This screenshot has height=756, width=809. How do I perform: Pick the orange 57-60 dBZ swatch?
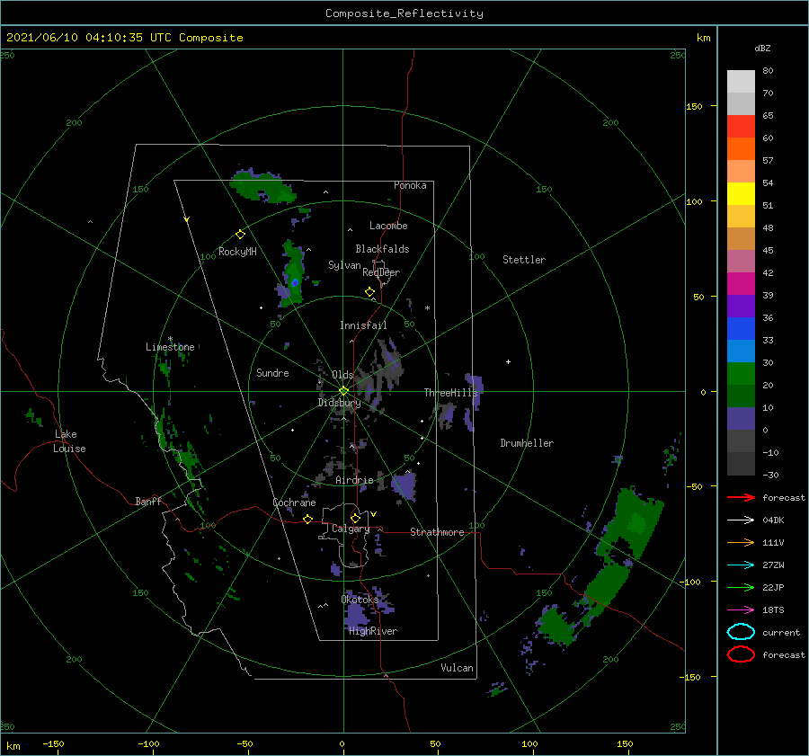pos(741,148)
